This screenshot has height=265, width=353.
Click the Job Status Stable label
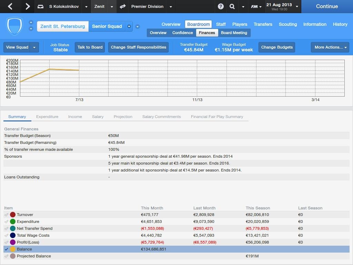pyautogui.click(x=60, y=48)
